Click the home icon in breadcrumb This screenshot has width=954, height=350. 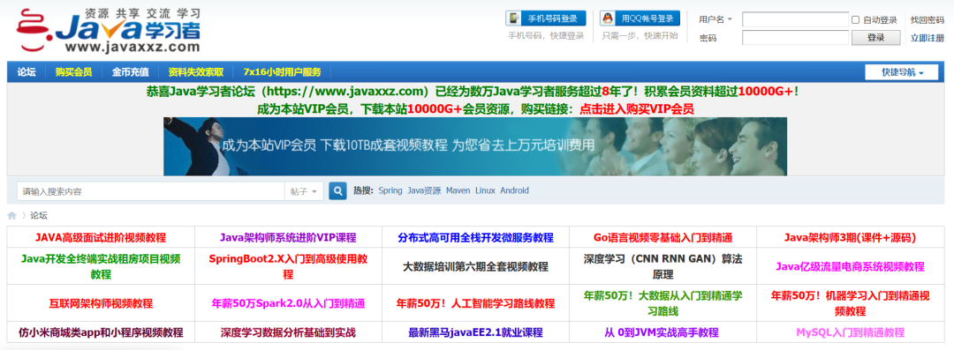click(x=11, y=215)
